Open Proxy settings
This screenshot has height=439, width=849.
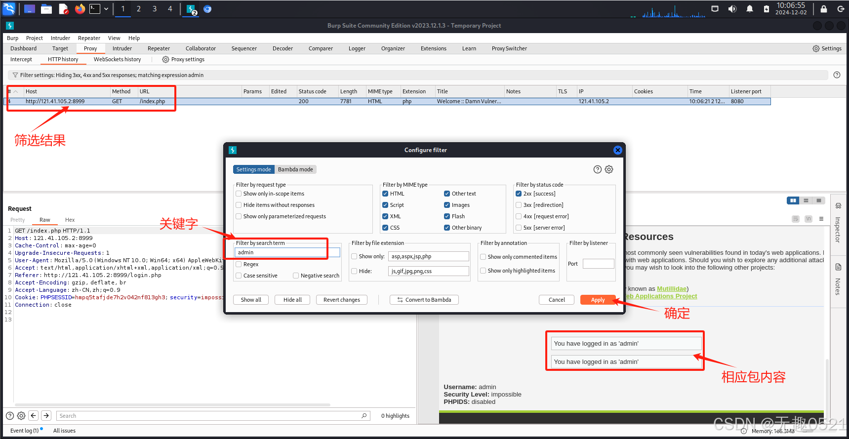[183, 59]
